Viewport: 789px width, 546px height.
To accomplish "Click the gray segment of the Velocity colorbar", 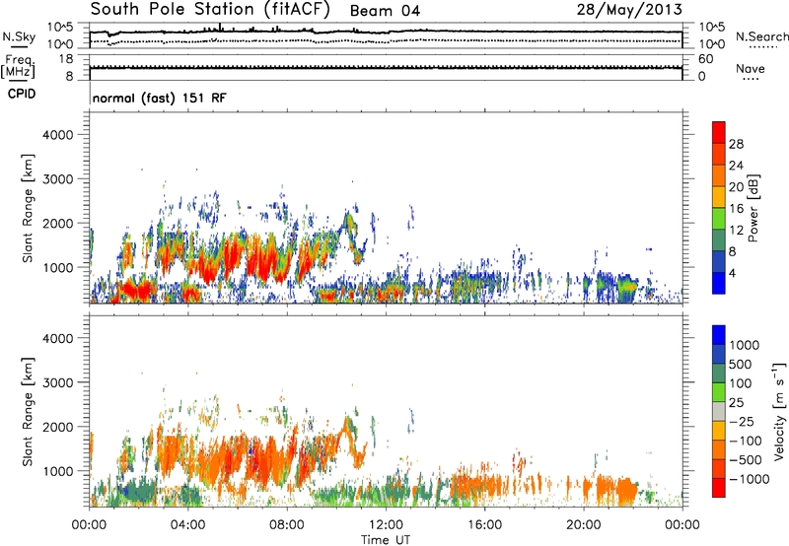I will (719, 411).
